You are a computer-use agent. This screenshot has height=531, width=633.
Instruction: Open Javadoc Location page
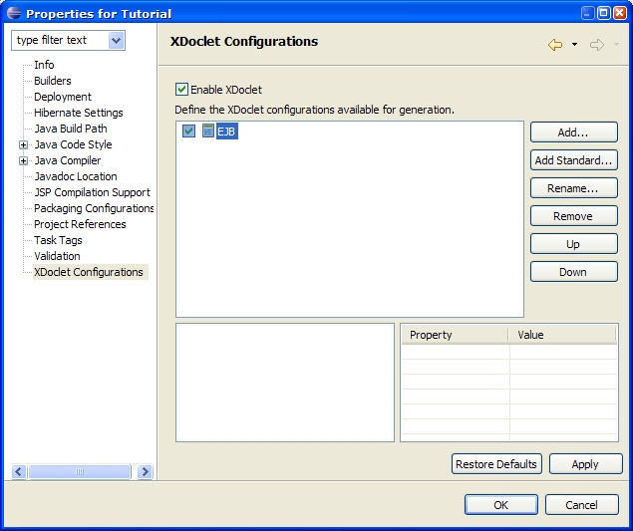pos(76,176)
